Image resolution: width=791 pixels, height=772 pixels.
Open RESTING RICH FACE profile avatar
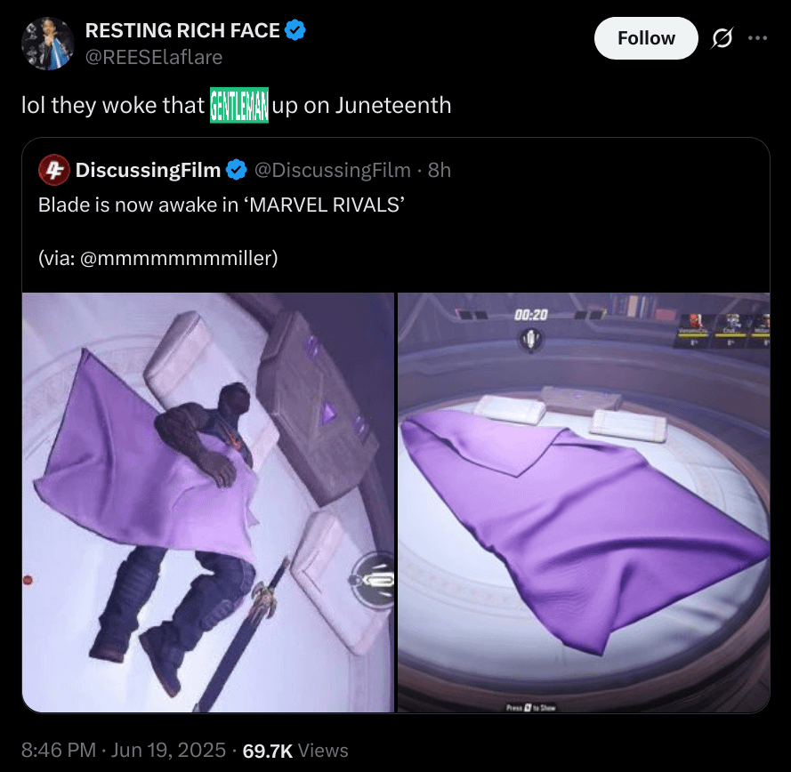(48, 44)
